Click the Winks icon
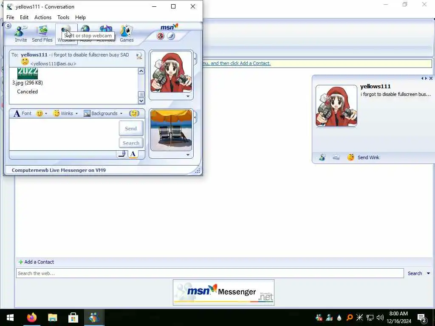This screenshot has width=435, height=326. (x=56, y=113)
